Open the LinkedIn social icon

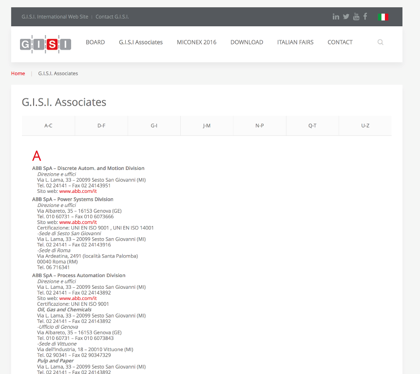pyautogui.click(x=336, y=17)
